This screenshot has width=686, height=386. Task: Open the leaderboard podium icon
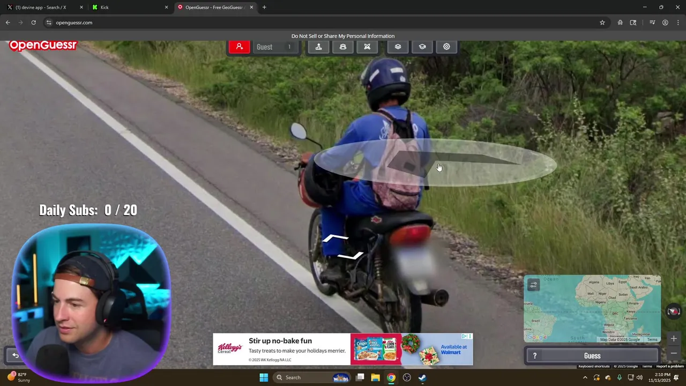(x=318, y=47)
